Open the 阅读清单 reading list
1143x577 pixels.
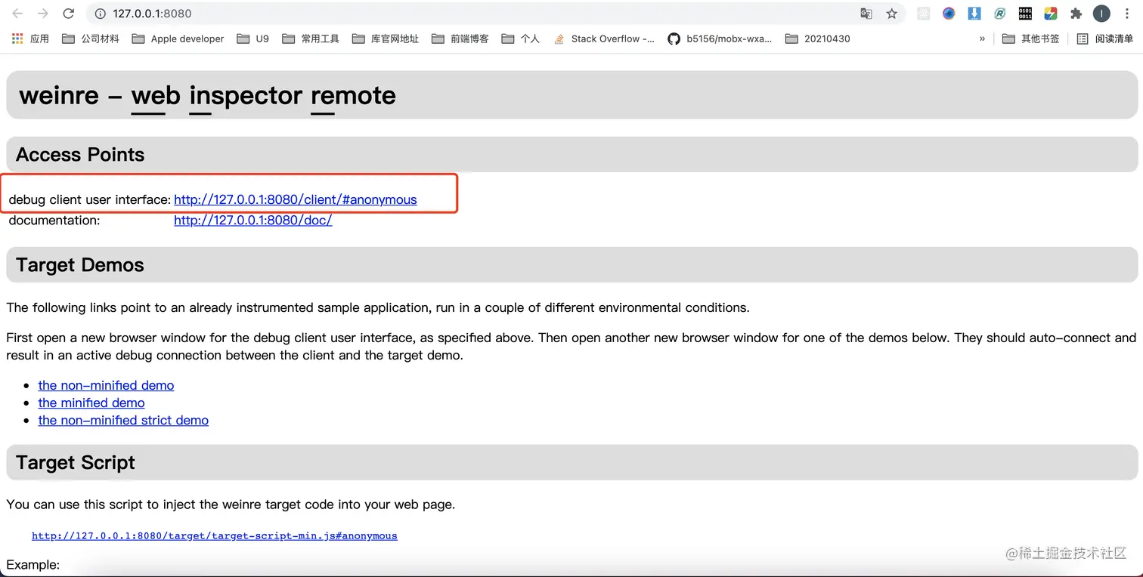(1104, 39)
